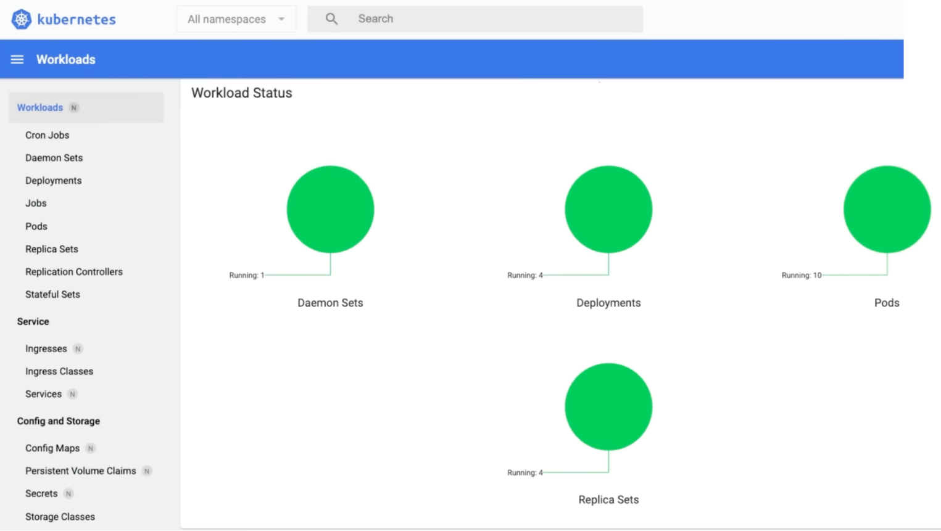The image size is (941, 531).
Task: Click the N badge beside Config Maps
Action: pyautogui.click(x=90, y=448)
